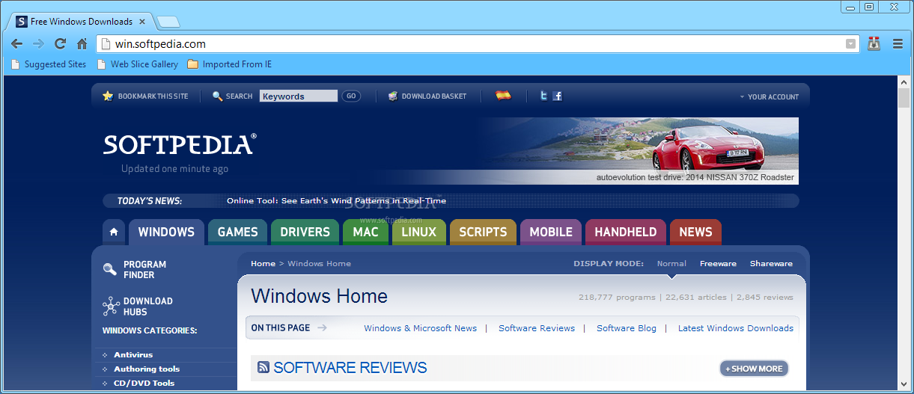Image resolution: width=914 pixels, height=394 pixels.
Task: Click the Softpedia logo
Action: (180, 144)
